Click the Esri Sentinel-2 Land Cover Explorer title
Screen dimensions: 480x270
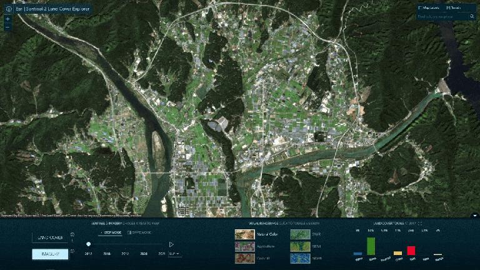52,9
